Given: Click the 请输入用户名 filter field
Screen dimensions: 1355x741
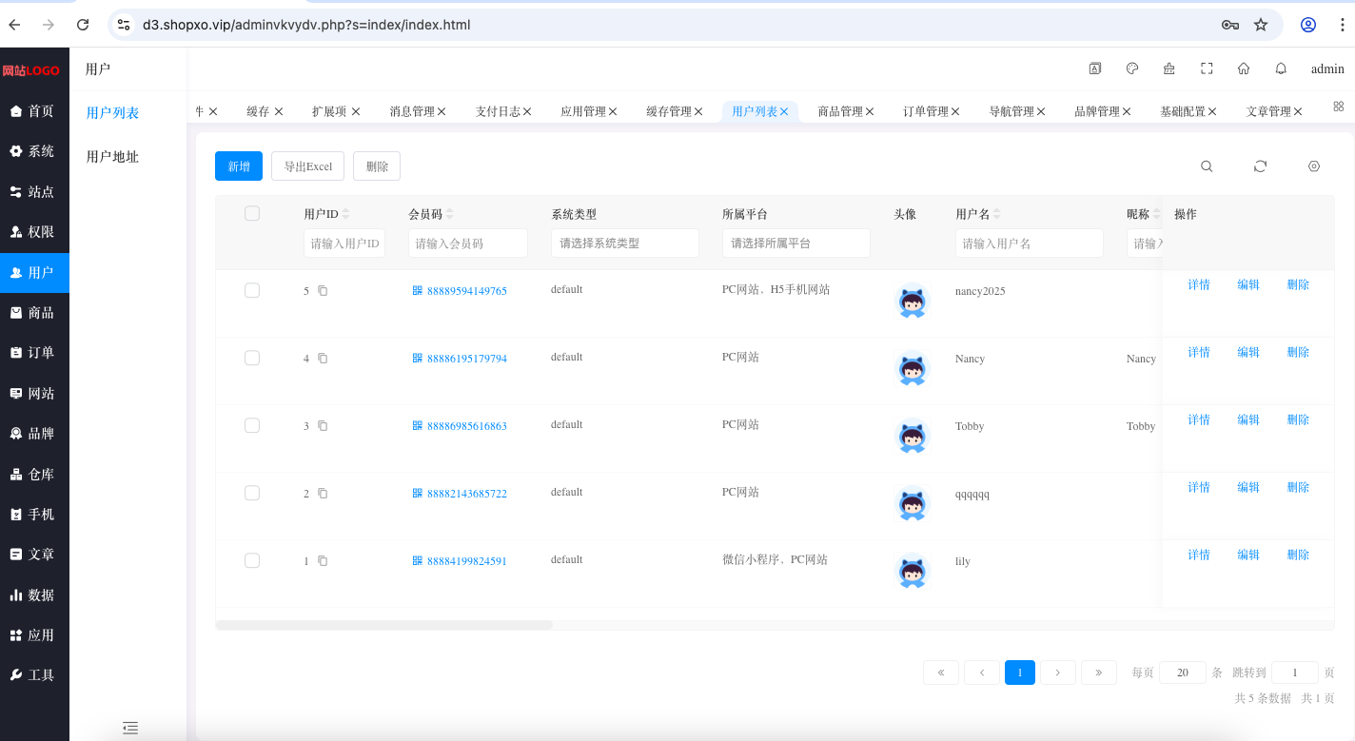Looking at the screenshot, I should pyautogui.click(x=1030, y=244).
